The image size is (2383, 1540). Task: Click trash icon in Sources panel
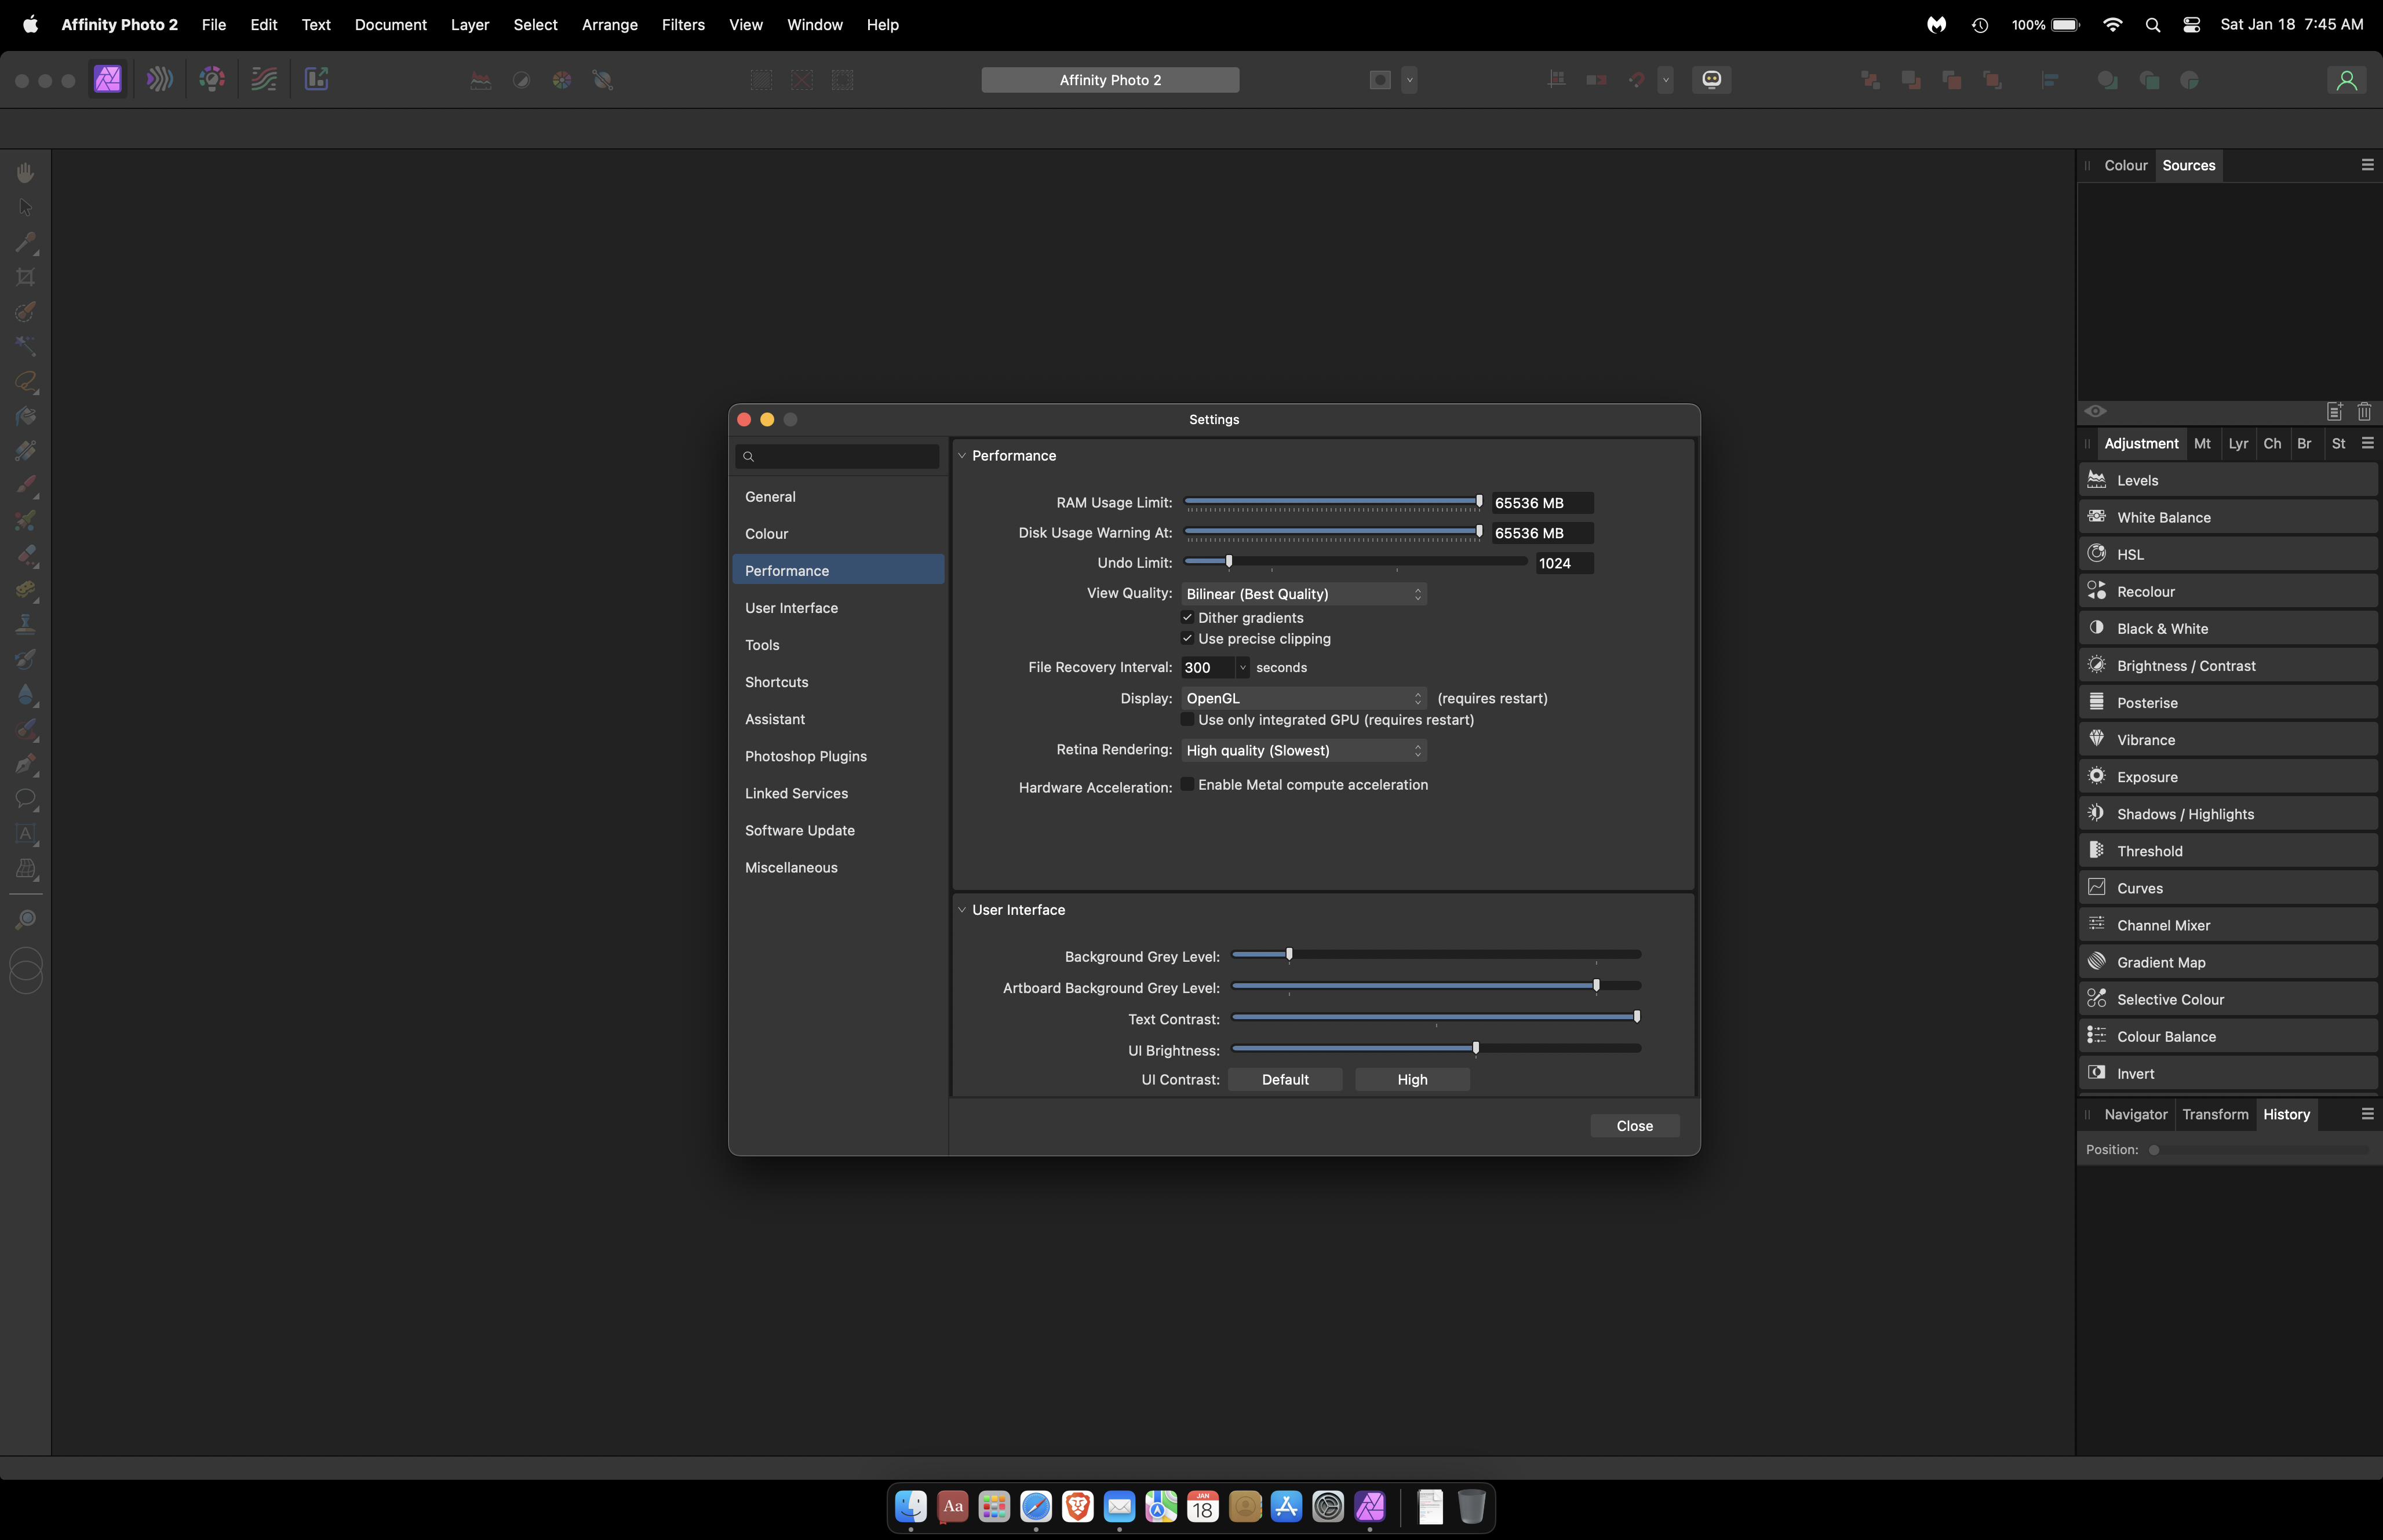2364,411
